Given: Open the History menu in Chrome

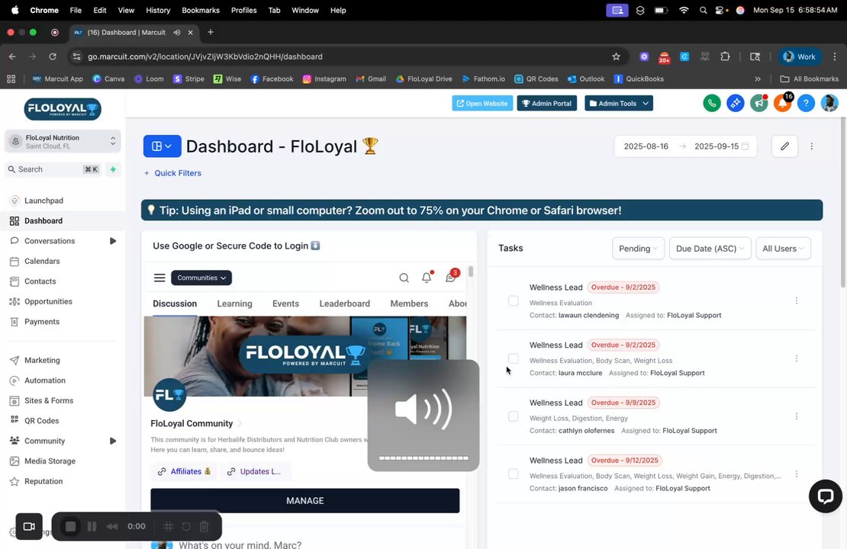Looking at the screenshot, I should click(158, 10).
